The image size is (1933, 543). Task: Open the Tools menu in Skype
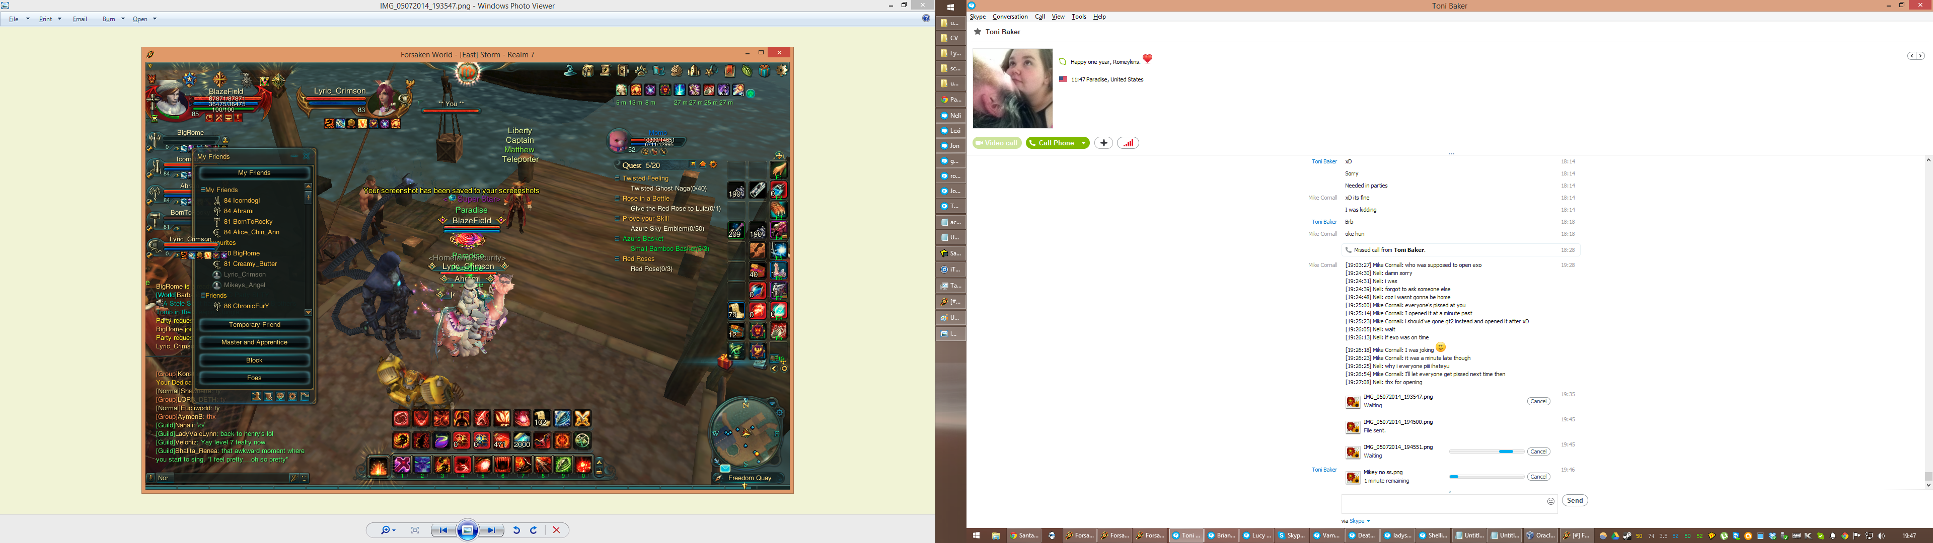(x=1079, y=17)
